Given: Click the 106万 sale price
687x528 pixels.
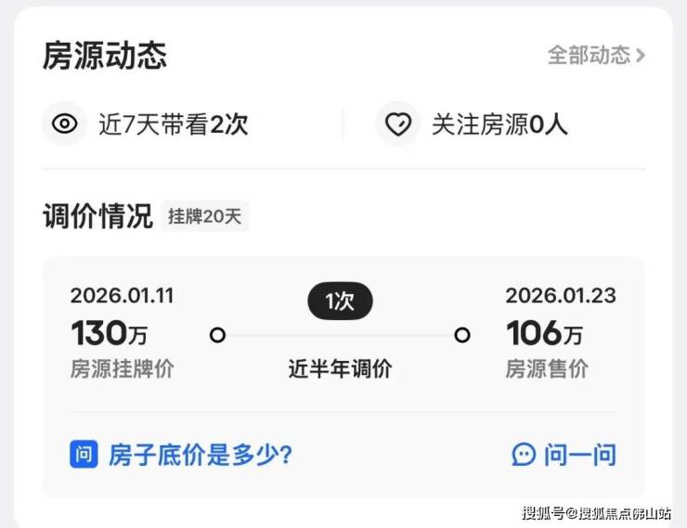Looking at the screenshot, I should [x=544, y=332].
